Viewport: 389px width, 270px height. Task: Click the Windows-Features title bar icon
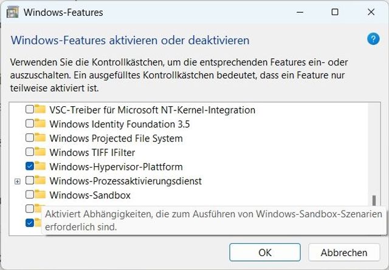click(12, 12)
